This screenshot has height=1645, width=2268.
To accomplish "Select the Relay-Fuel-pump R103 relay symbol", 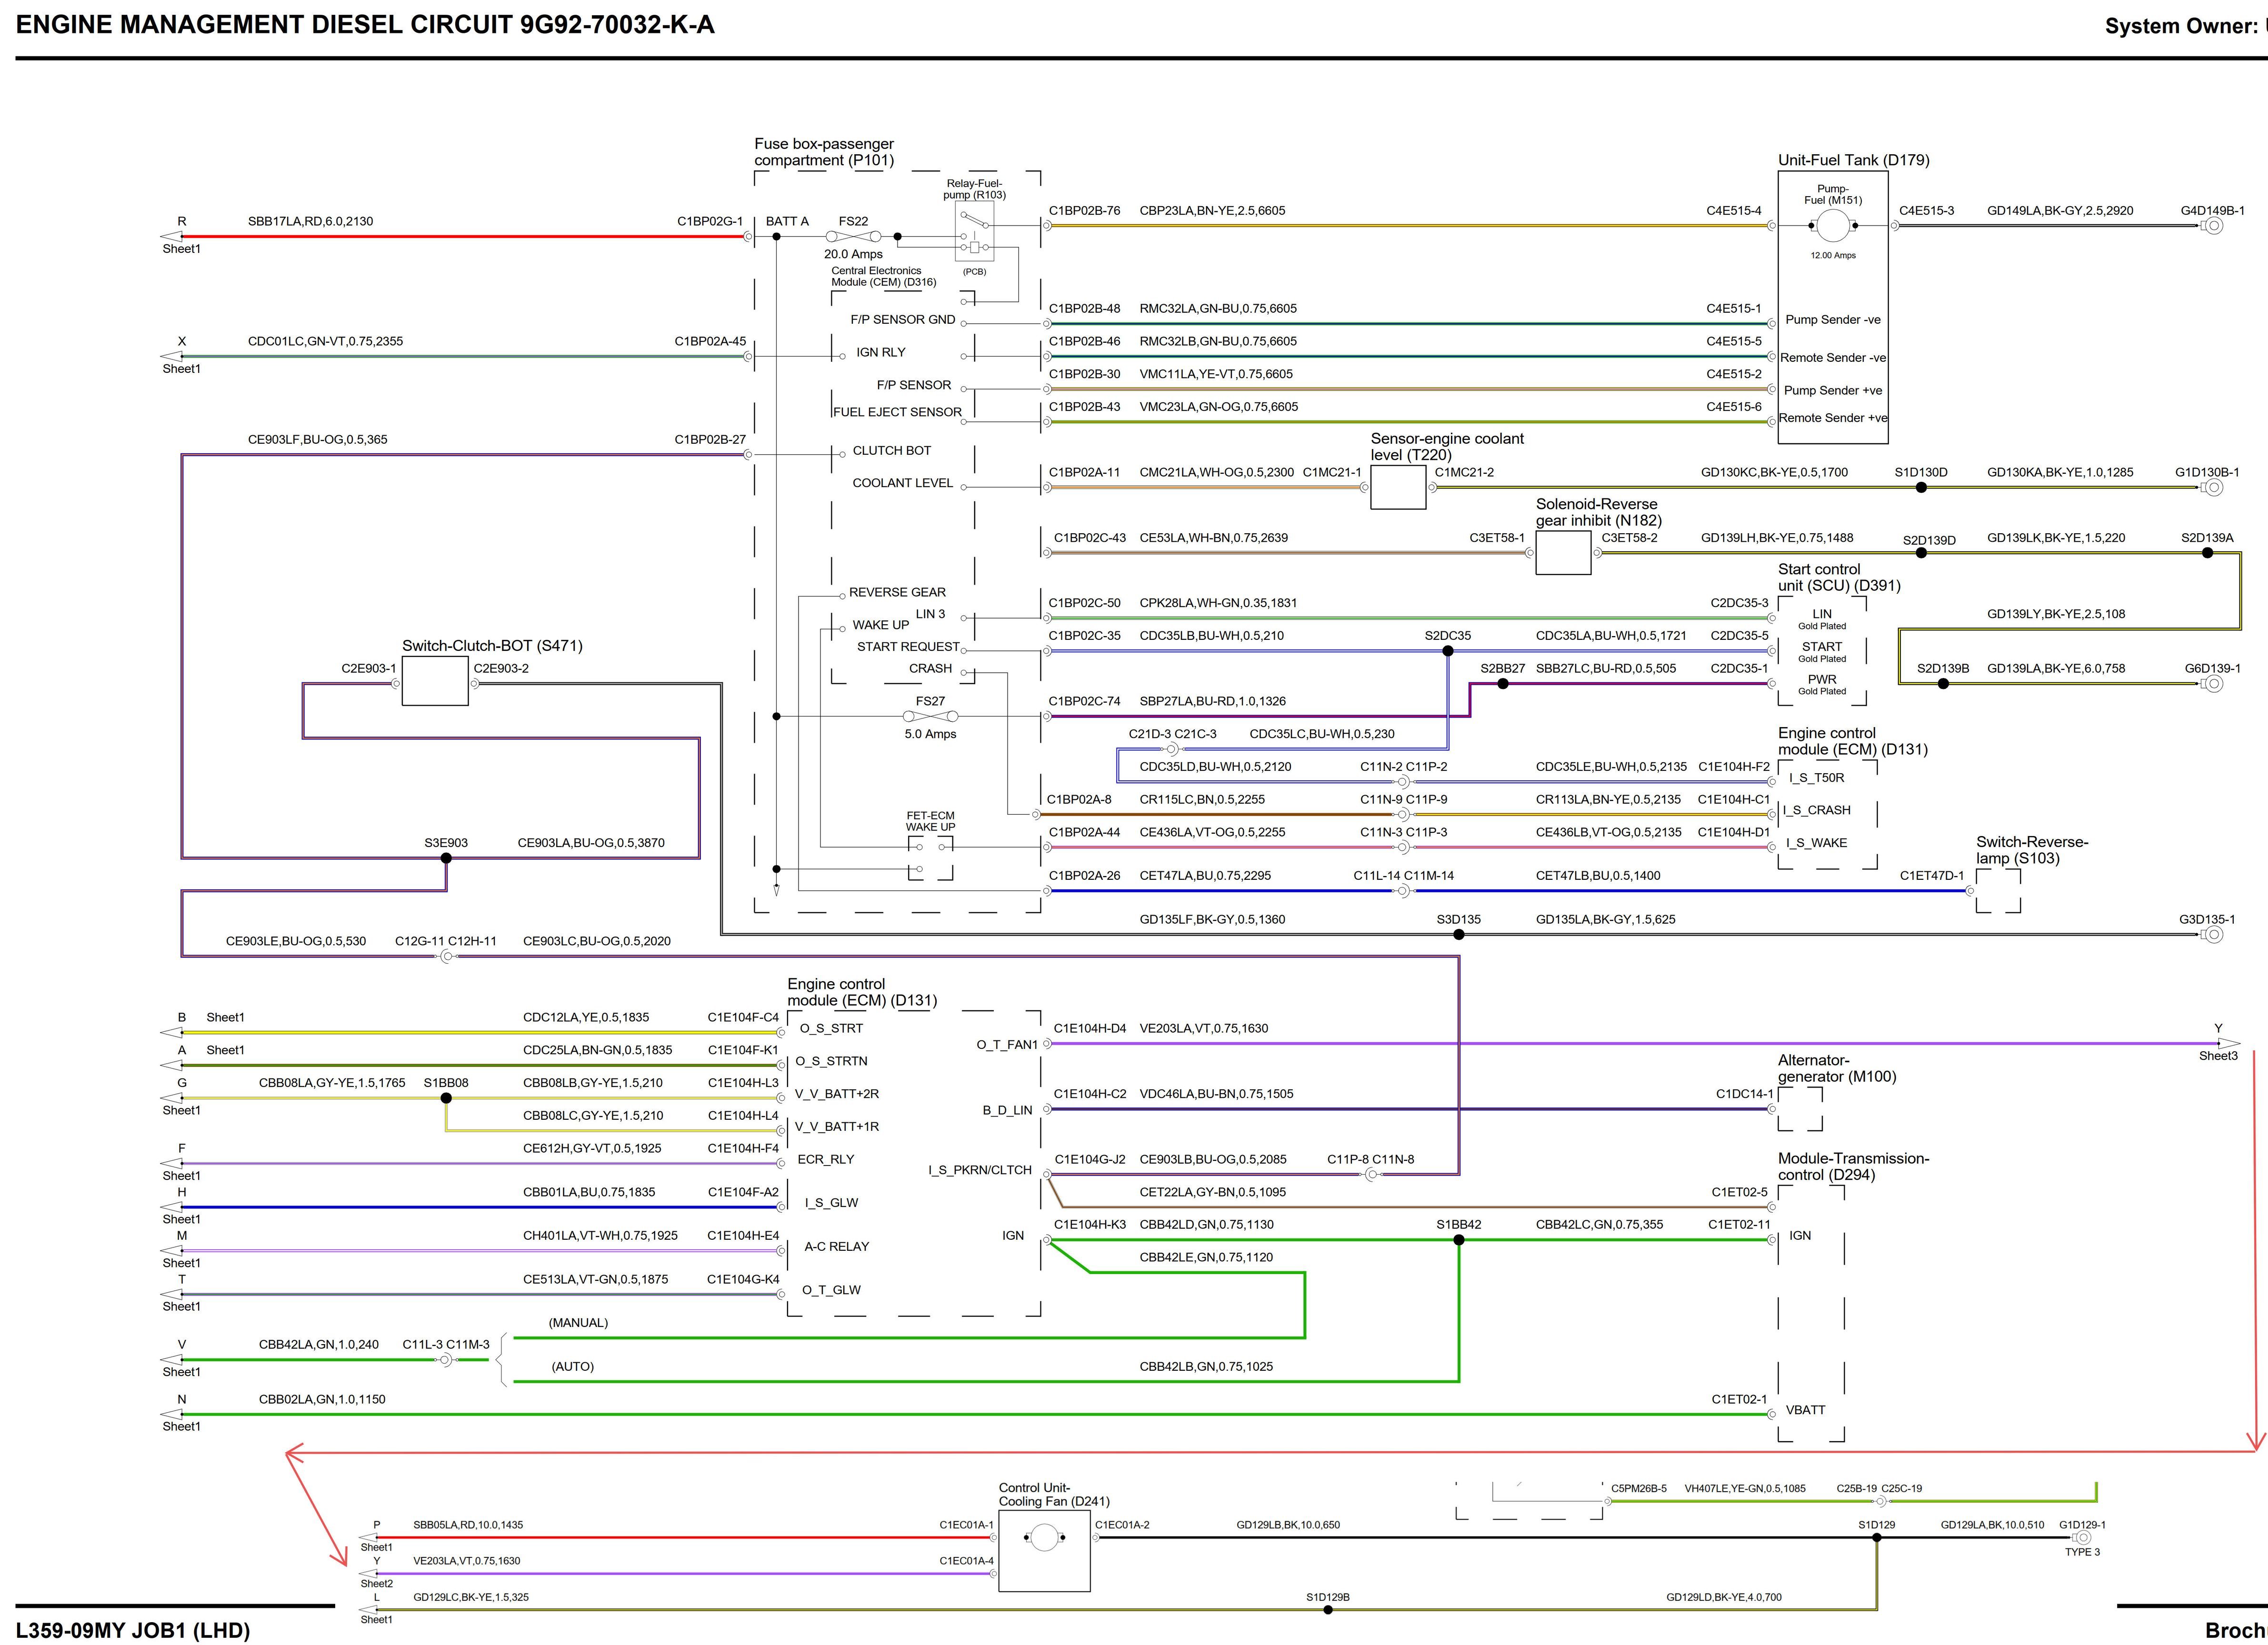I will click(x=974, y=232).
